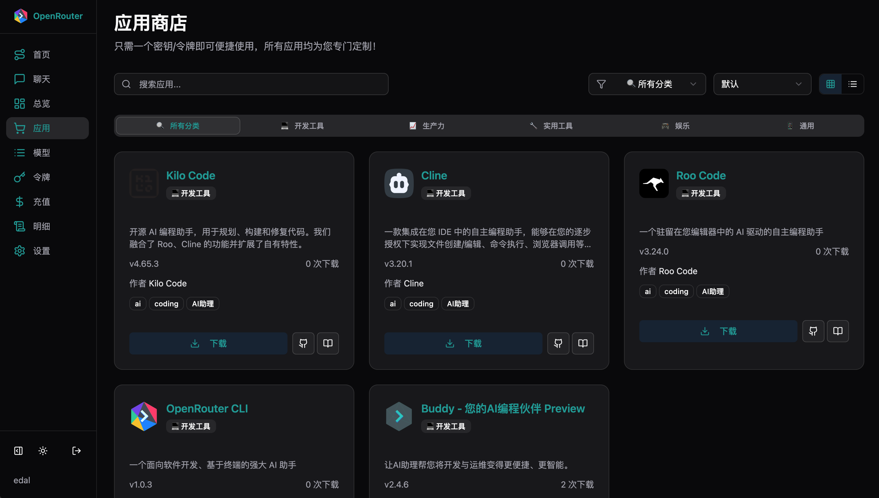
Task: Click Roo Code's 开发工具 badge
Action: [x=701, y=193]
